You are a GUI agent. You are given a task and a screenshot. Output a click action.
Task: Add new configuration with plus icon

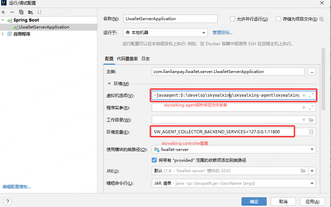(3, 12)
